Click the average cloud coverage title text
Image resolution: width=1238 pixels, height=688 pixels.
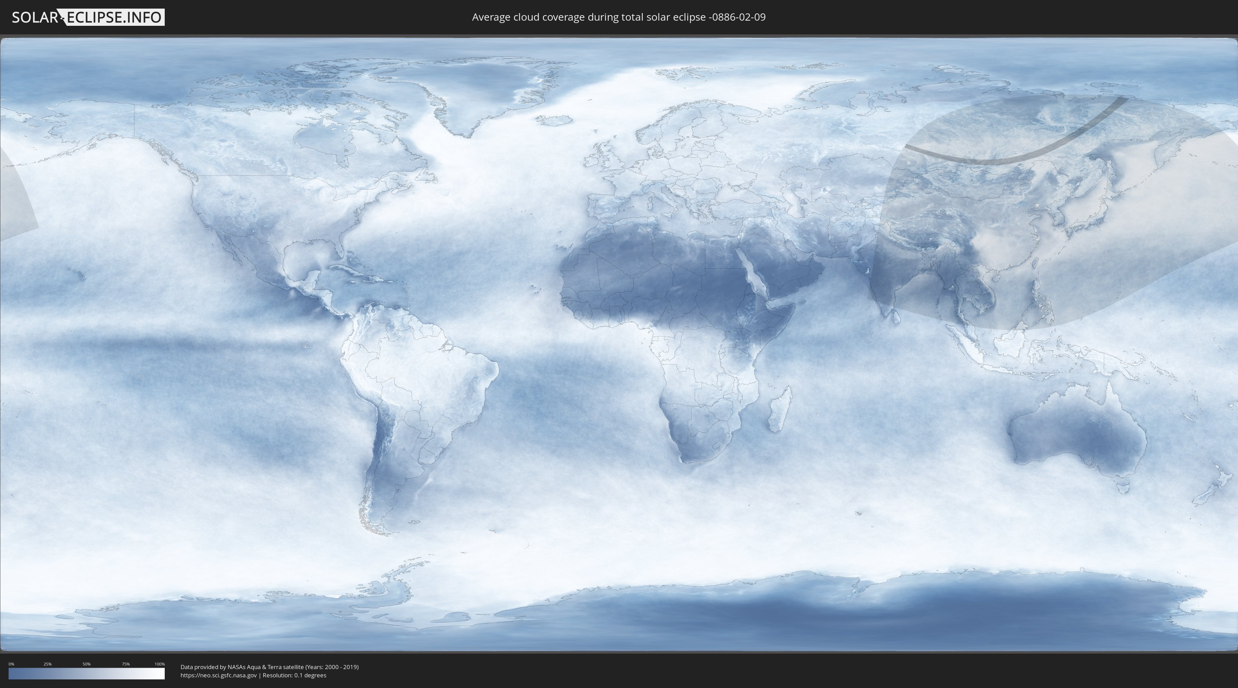pos(619,17)
